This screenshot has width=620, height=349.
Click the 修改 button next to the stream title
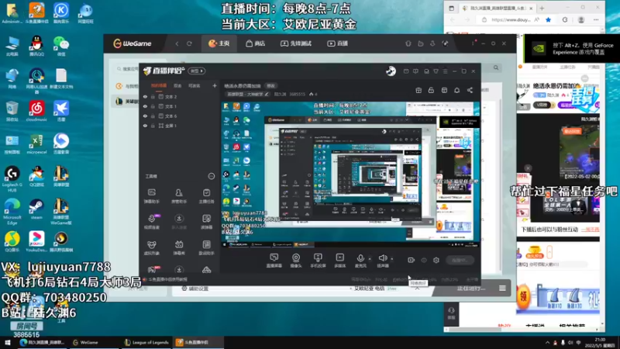(270, 86)
